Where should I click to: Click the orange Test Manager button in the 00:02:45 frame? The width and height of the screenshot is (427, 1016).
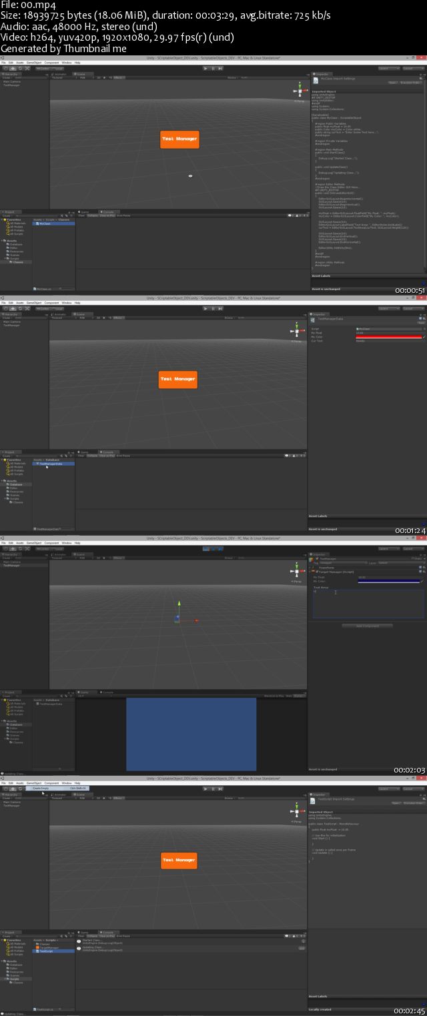[179, 860]
